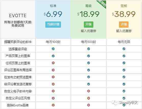The height and width of the screenshot is (109, 142).
Task: Click checkmark for 评论区图库布局选择 in 高级 column
Action: click(88, 70)
